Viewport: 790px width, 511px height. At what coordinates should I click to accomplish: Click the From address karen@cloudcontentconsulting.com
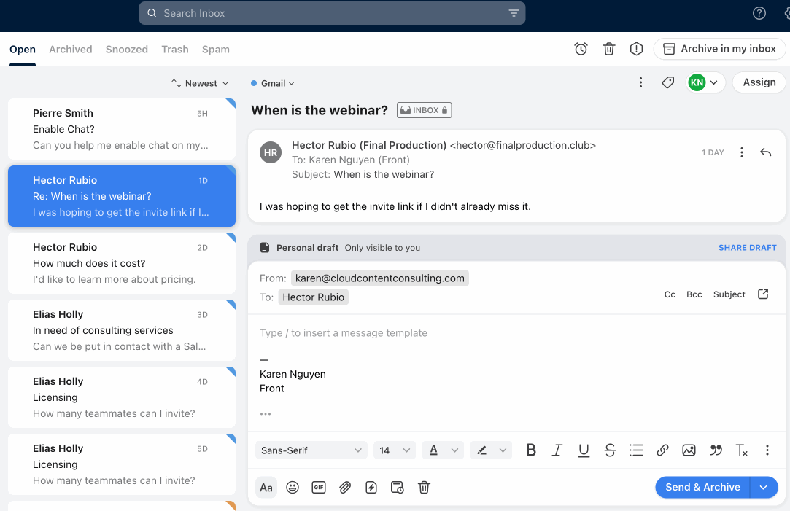[380, 278]
